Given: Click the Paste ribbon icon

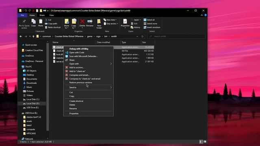Looking at the screenshot, I should [41, 21].
